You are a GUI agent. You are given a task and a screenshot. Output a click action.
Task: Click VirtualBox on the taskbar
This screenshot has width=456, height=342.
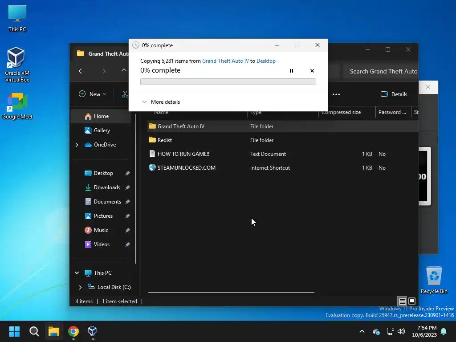coord(92,331)
